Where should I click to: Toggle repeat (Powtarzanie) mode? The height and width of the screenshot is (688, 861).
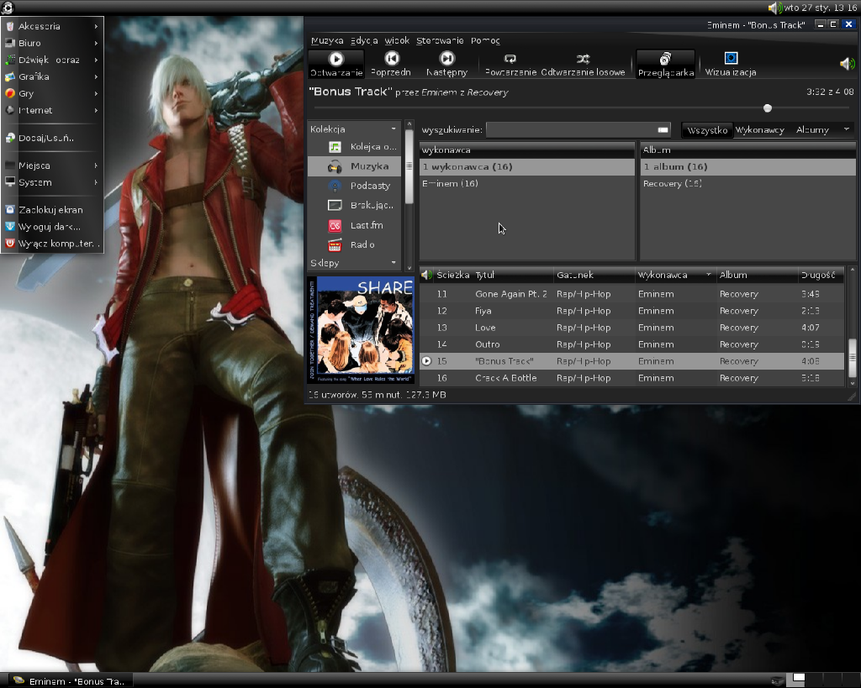coord(510,64)
